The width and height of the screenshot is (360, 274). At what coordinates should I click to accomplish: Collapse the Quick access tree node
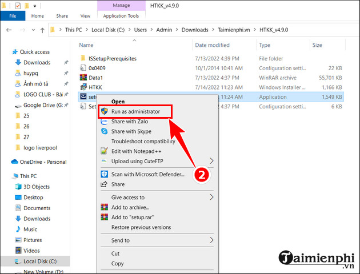pyautogui.click(x=5, y=52)
